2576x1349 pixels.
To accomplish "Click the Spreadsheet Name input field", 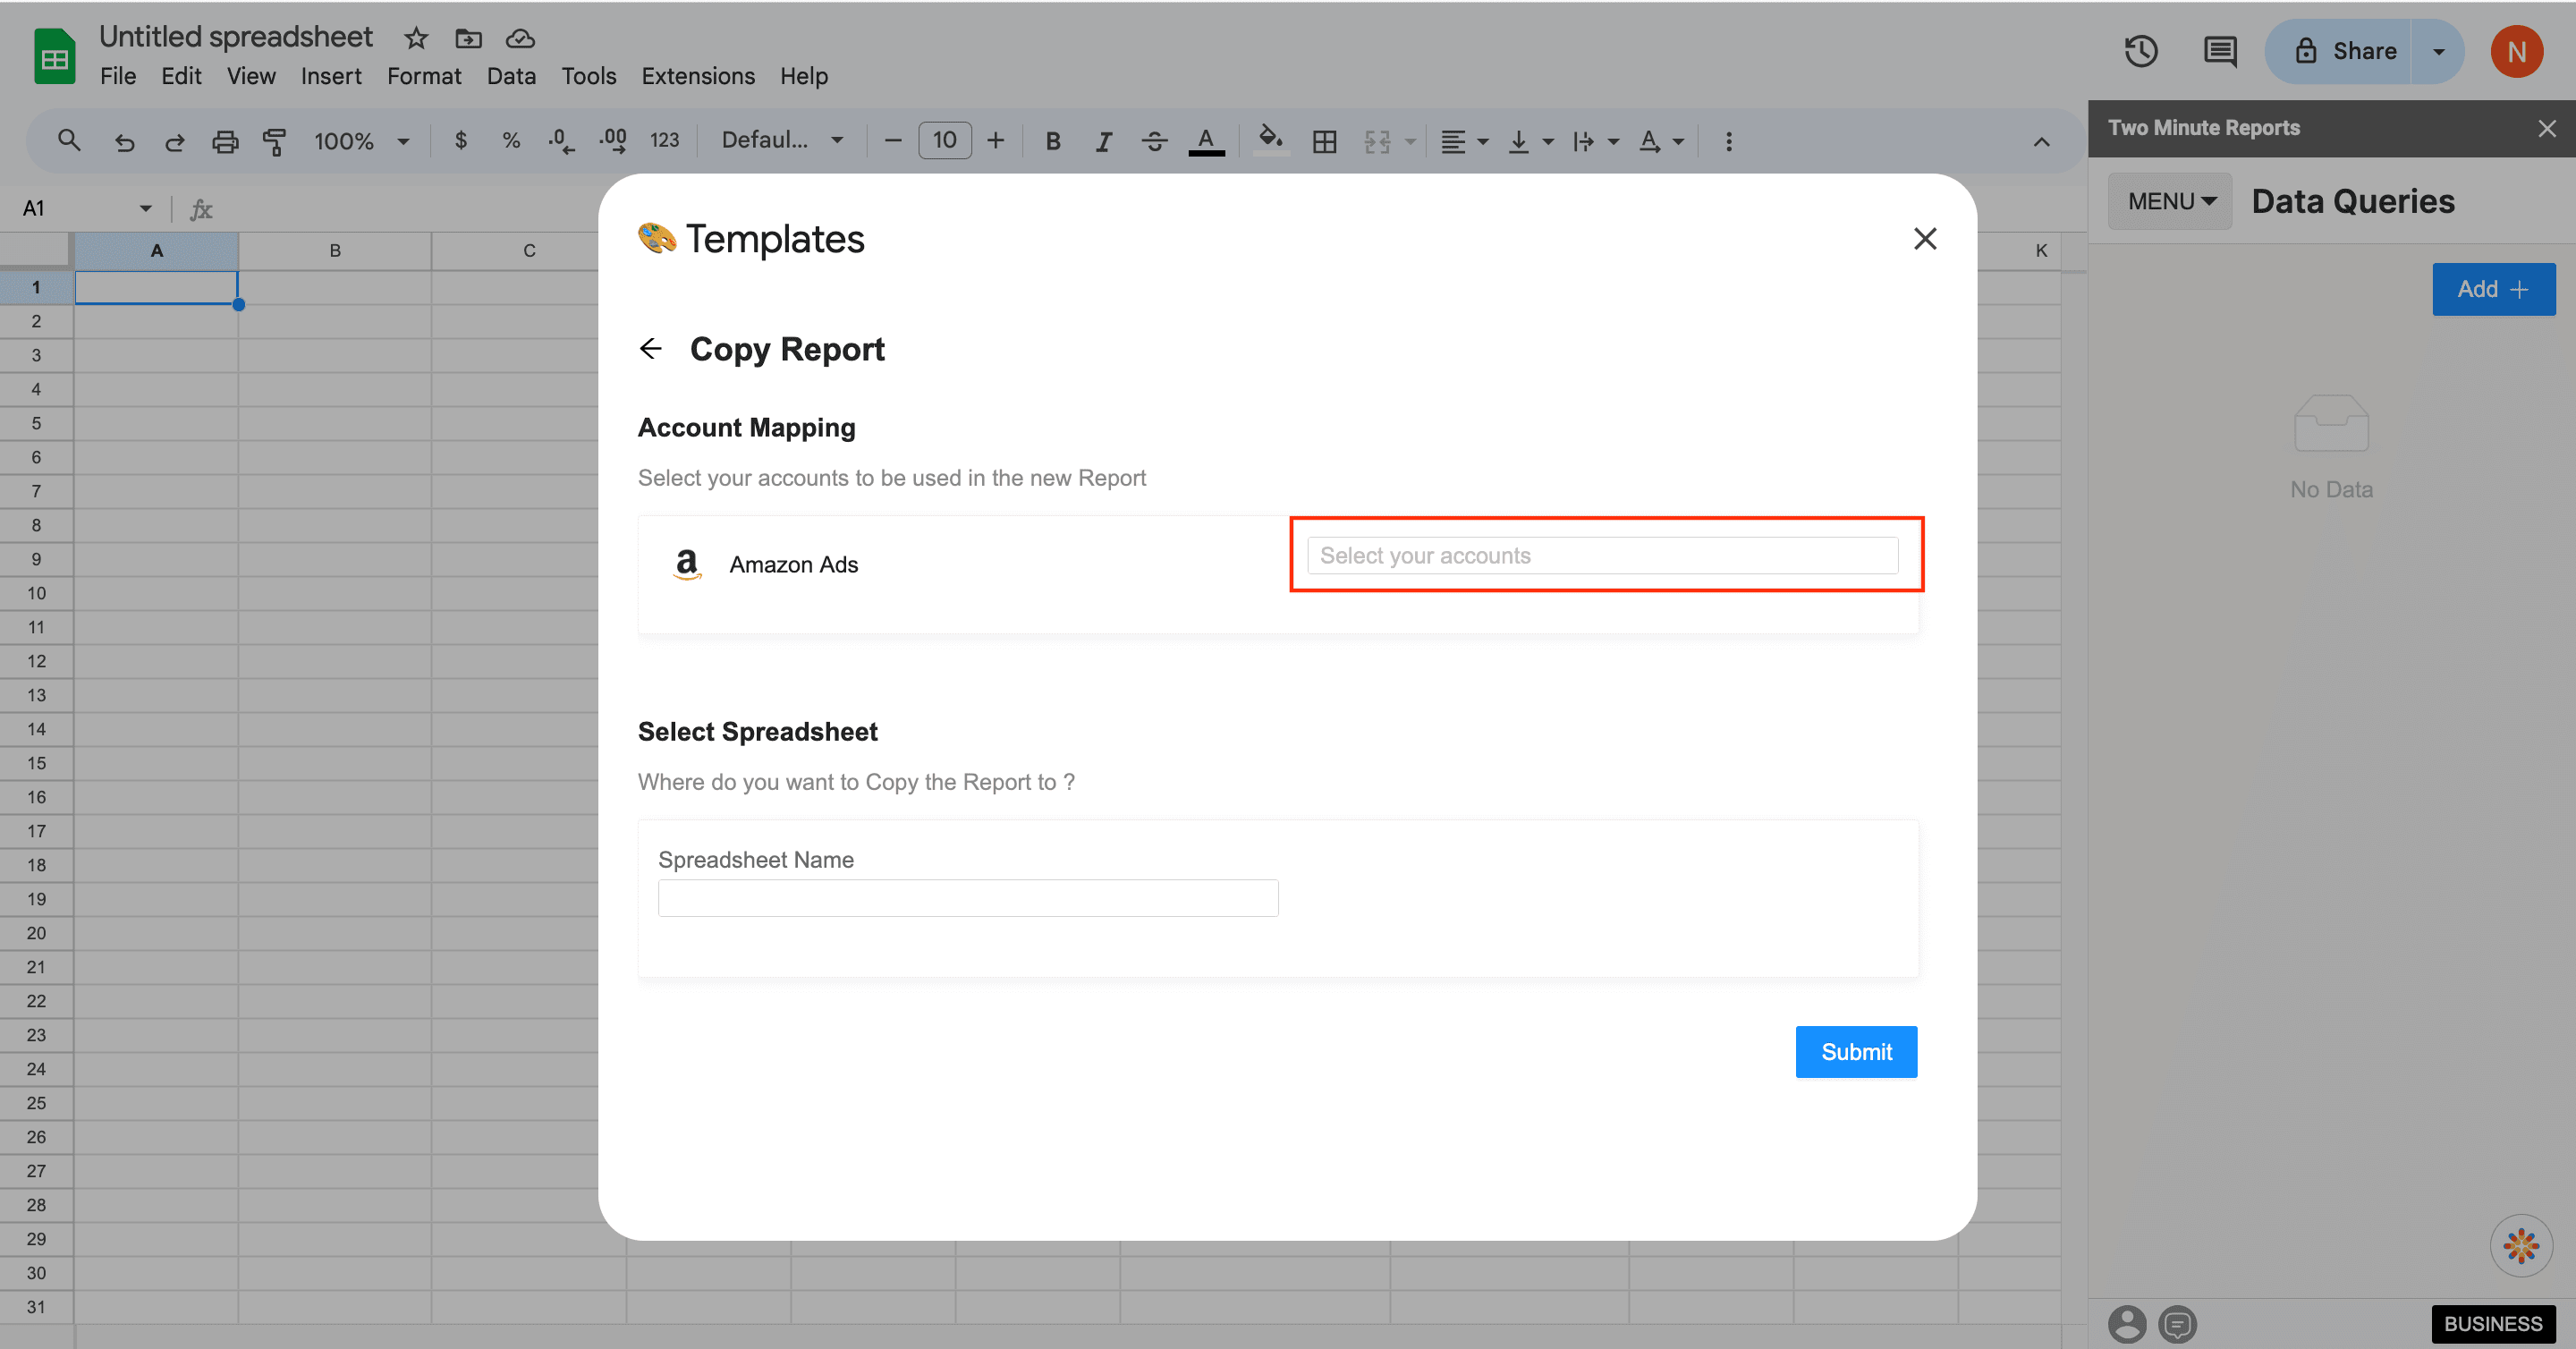I will click(x=967, y=898).
